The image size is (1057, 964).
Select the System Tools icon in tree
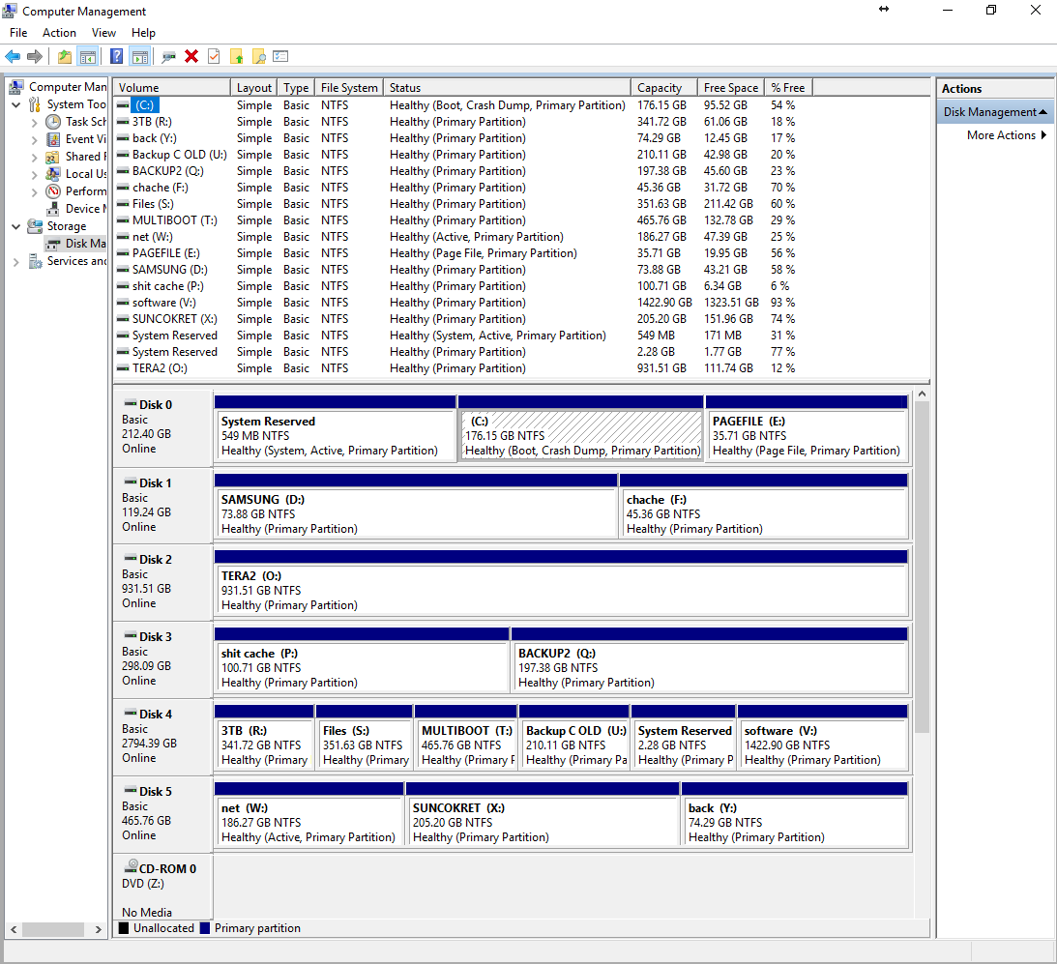tap(35, 103)
